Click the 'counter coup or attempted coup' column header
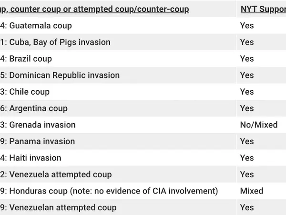The width and height of the screenshot is (286, 215). (94, 9)
